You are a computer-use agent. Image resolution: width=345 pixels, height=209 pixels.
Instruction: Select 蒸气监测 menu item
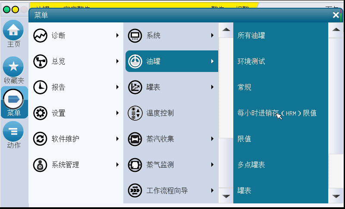point(160,165)
